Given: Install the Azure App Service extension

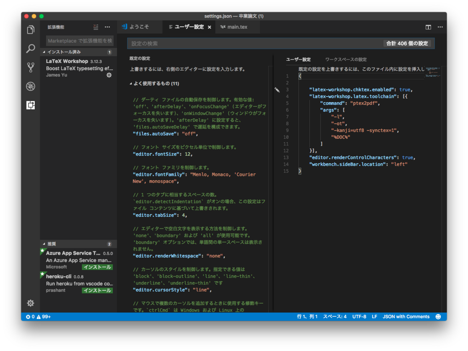Looking at the screenshot, I should point(98,267).
